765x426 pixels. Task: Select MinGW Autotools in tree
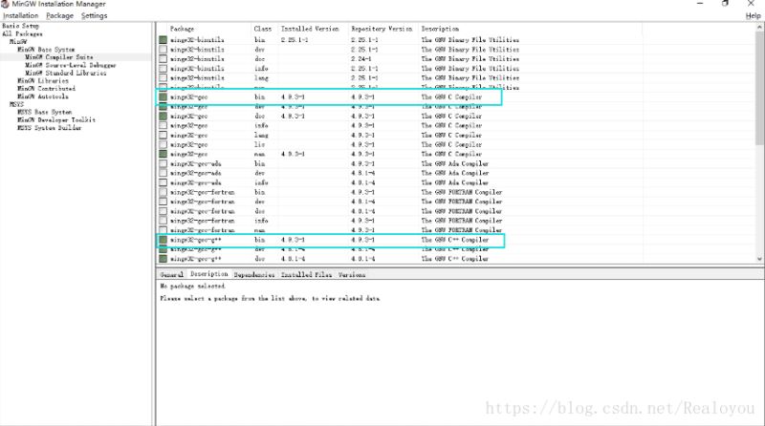(x=43, y=96)
